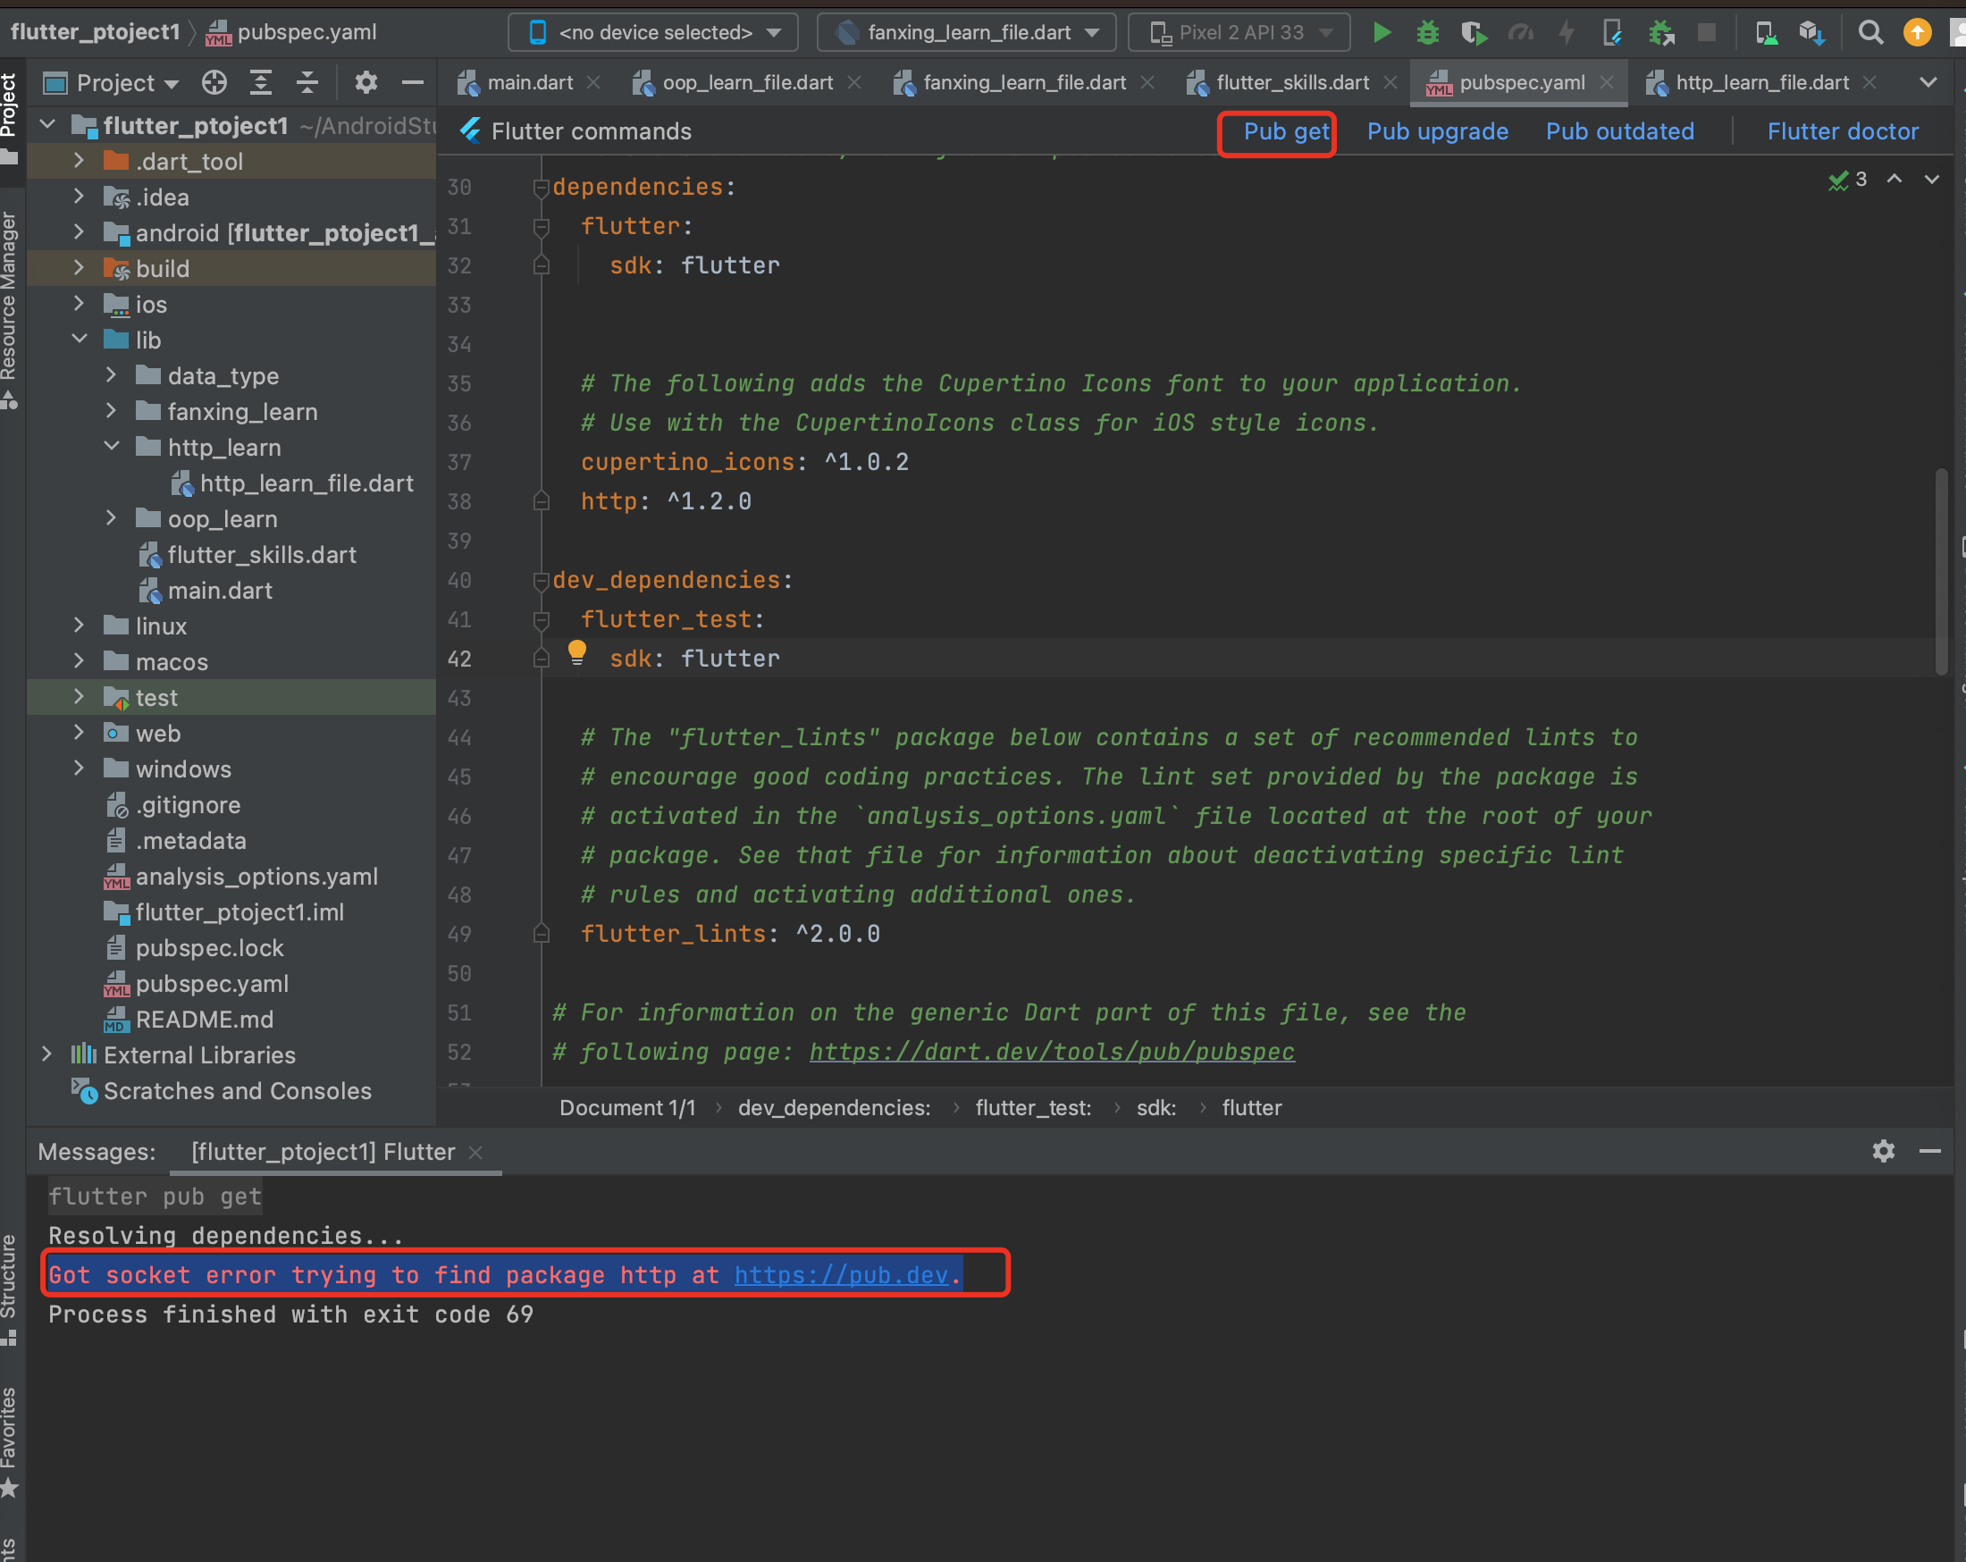Expand the .dart_tool folder

pyautogui.click(x=80, y=161)
